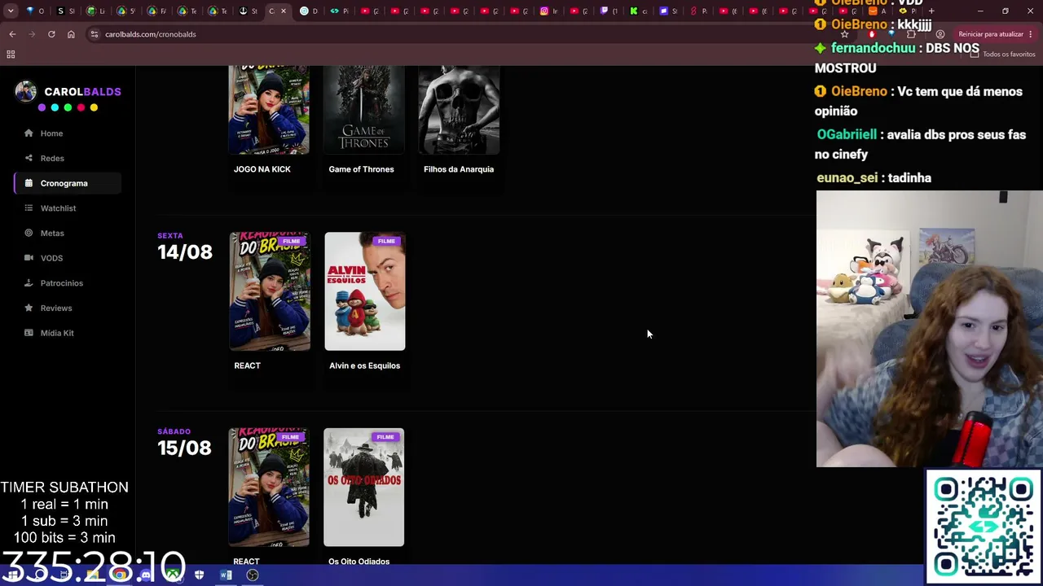1043x586 pixels.
Task: Click the QR code overlay image
Action: click(x=984, y=527)
